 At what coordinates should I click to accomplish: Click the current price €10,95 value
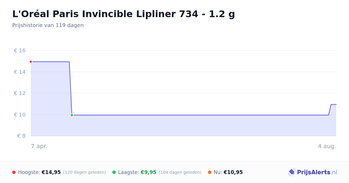pos(233,172)
